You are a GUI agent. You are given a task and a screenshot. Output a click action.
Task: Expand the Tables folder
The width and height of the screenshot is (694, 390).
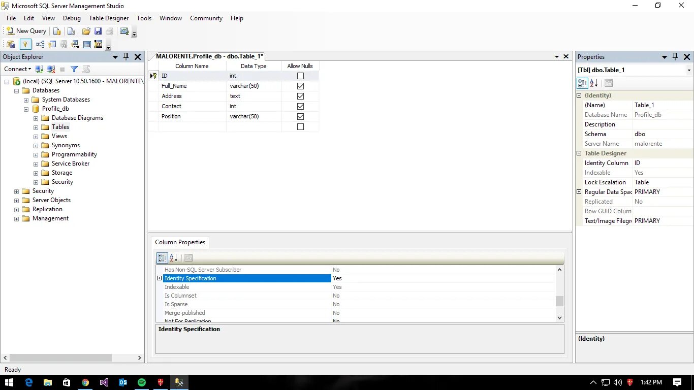(36, 127)
